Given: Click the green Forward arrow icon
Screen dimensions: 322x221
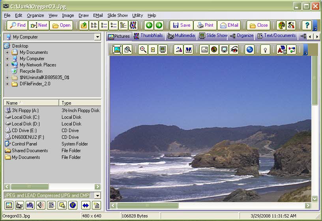Looking at the screenshot, I should (x=159, y=25).
